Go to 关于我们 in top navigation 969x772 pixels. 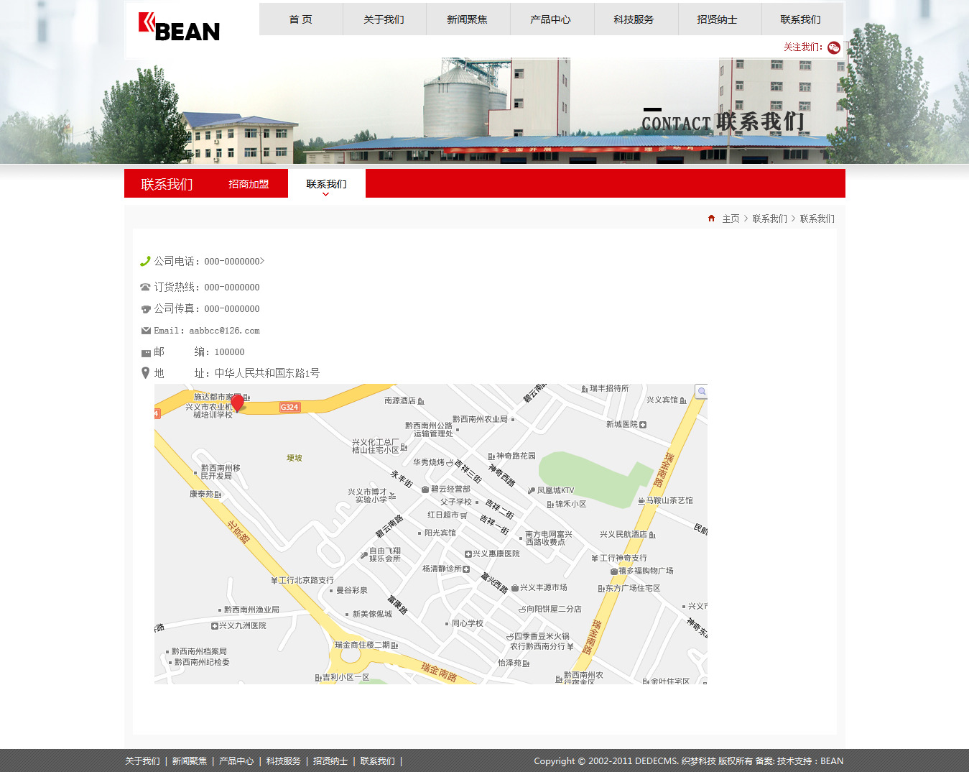pyautogui.click(x=384, y=19)
